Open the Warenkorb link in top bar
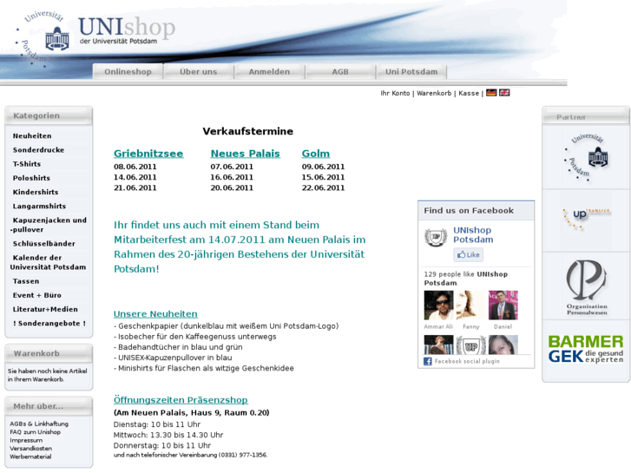The width and height of the screenshot is (631, 473). pos(434,93)
